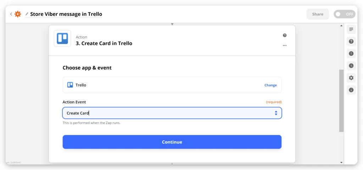
Task: Click the Share button
Action: pos(318,14)
